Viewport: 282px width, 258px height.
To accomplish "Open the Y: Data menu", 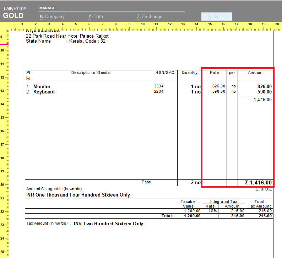I will [96, 16].
